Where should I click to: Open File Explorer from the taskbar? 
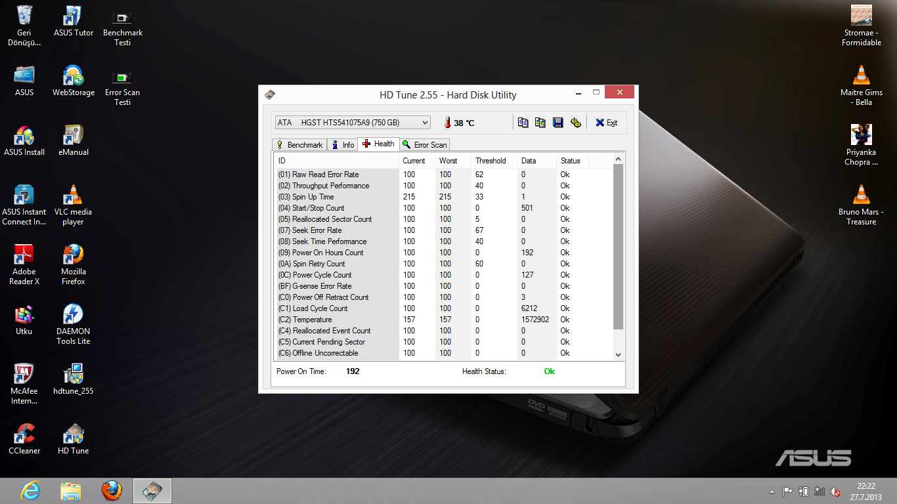[71, 491]
